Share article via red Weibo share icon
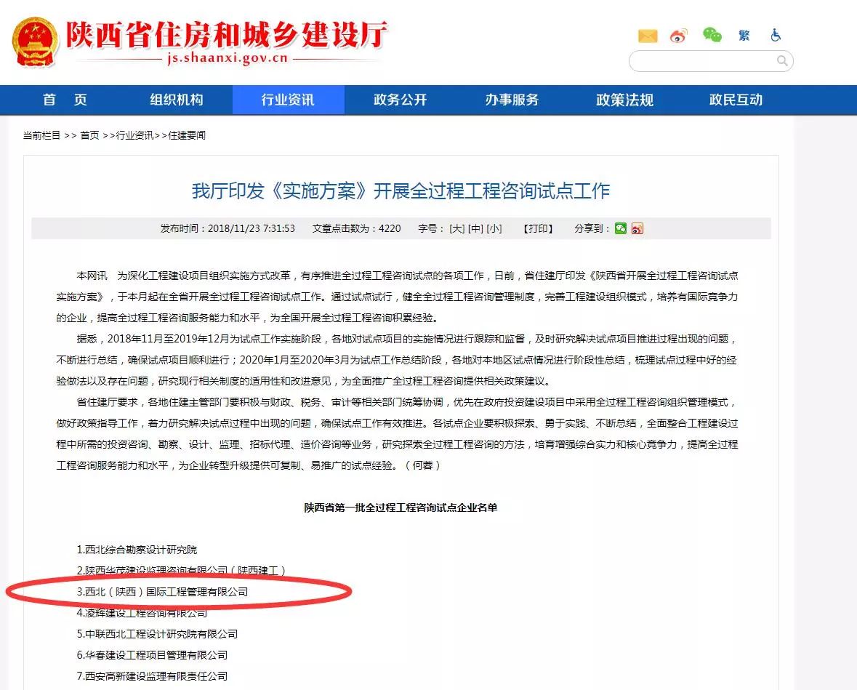The width and height of the screenshot is (857, 690). click(637, 228)
